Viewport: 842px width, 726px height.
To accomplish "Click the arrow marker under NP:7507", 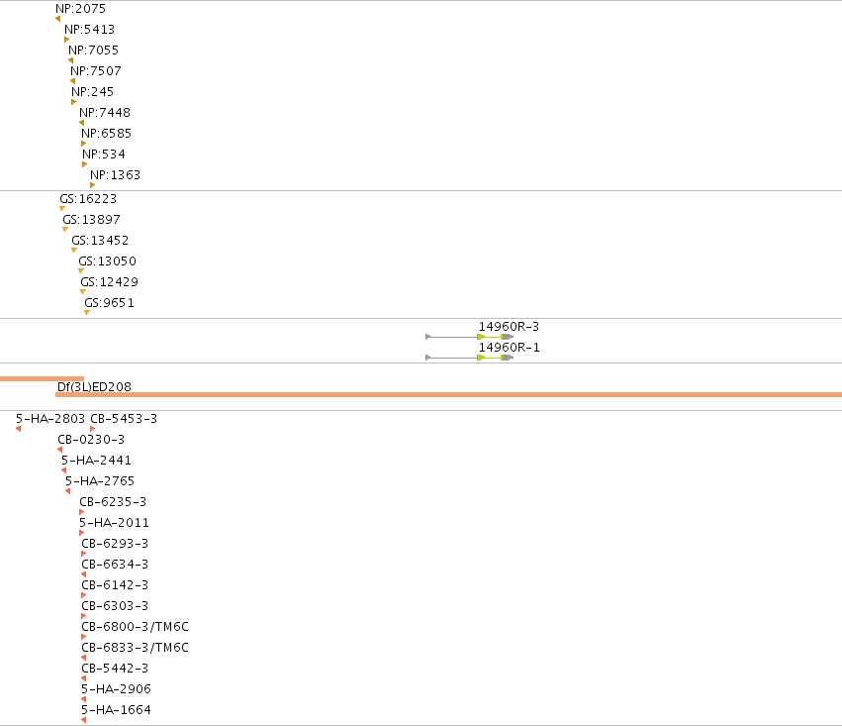I will [72, 81].
